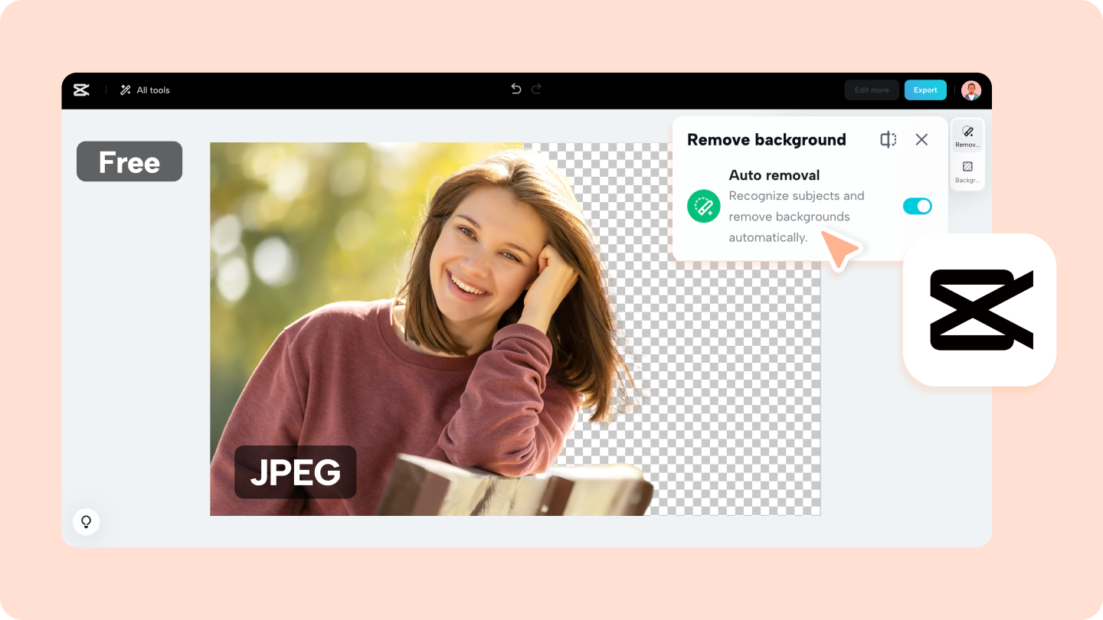The width and height of the screenshot is (1103, 620).
Task: Undo the last action
Action: [515, 89]
